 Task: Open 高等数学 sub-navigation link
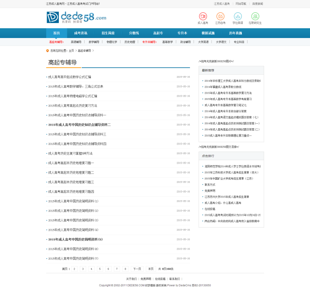[x=167, y=42]
